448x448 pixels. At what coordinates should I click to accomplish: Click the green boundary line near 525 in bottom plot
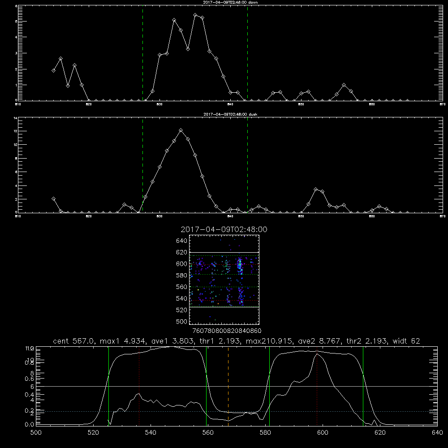coord(108,386)
